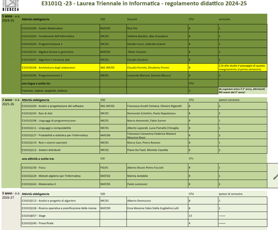Click docenti Enza Messina Fabio Stella Guglielmo Lulli
The height and width of the screenshot is (230, 278).
coord(157,208)
